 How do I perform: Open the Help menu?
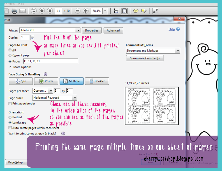(21, 4)
